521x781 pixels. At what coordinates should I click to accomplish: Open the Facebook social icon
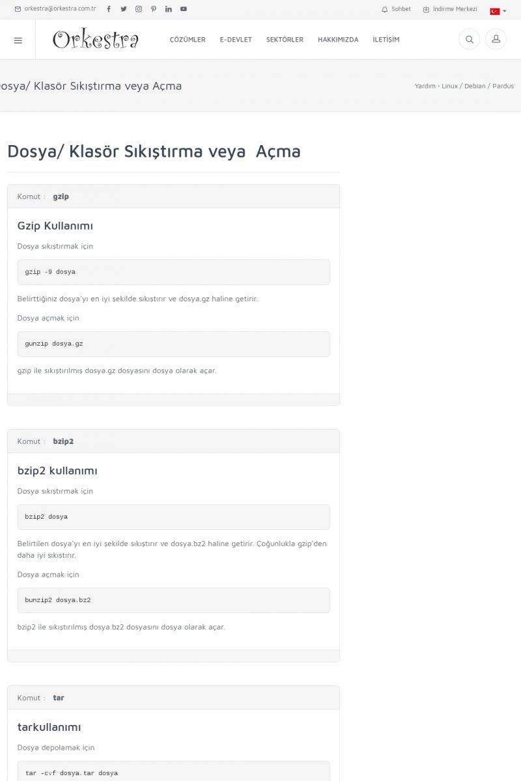pos(109,9)
